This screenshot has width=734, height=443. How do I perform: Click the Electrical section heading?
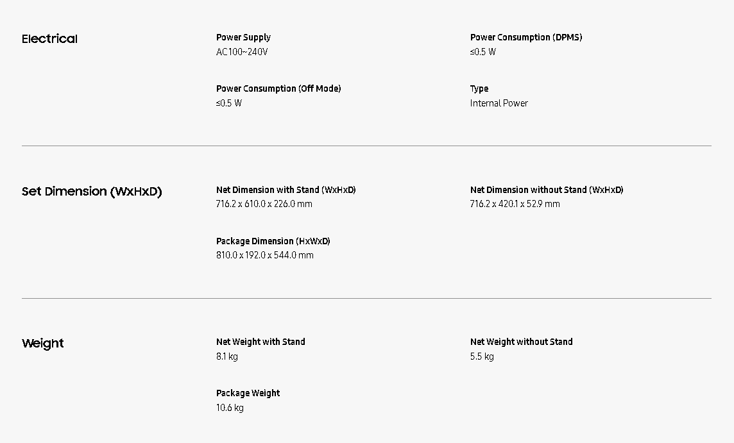[x=49, y=39]
